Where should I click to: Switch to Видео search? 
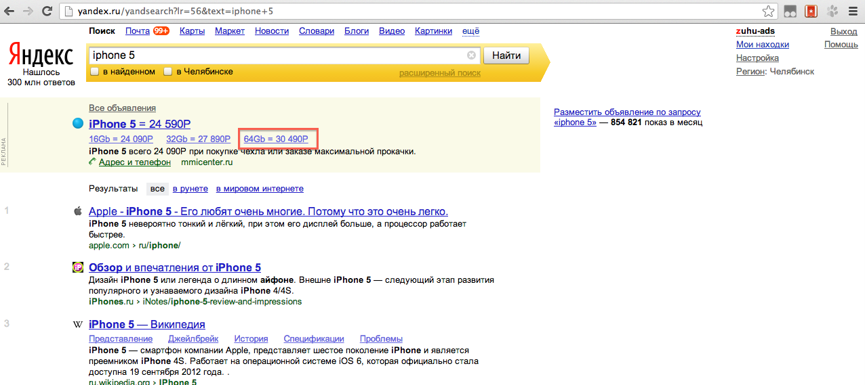click(392, 31)
